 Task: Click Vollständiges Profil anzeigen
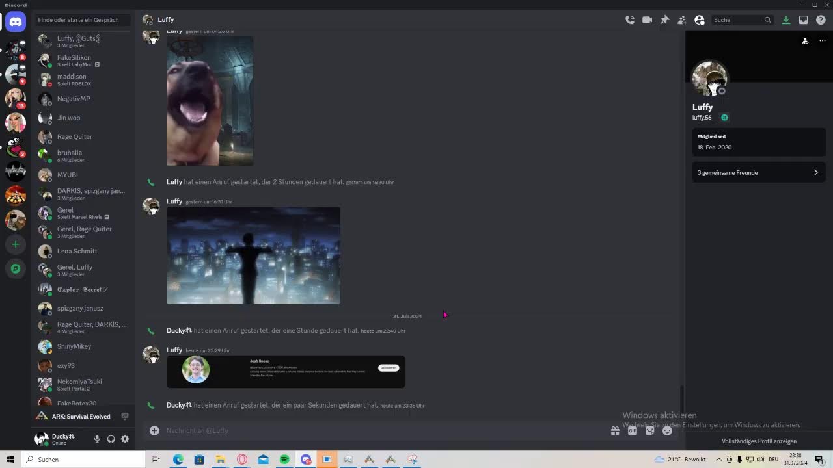(x=759, y=441)
